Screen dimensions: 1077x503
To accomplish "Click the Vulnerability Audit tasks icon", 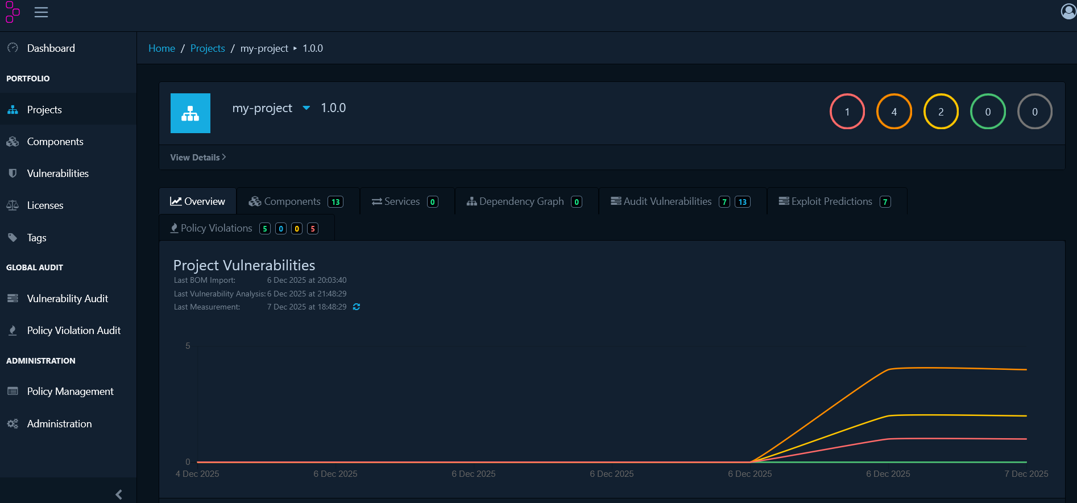I will pos(13,298).
